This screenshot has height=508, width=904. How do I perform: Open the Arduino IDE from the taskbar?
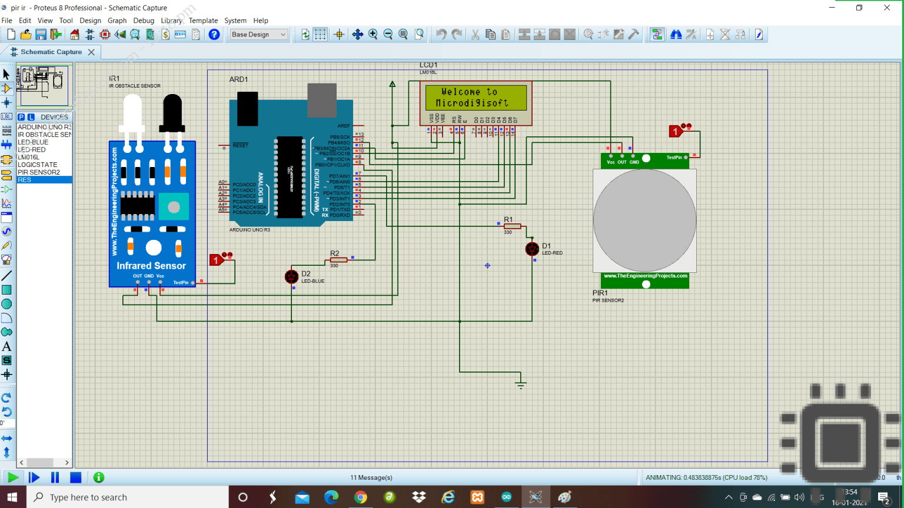point(507,497)
